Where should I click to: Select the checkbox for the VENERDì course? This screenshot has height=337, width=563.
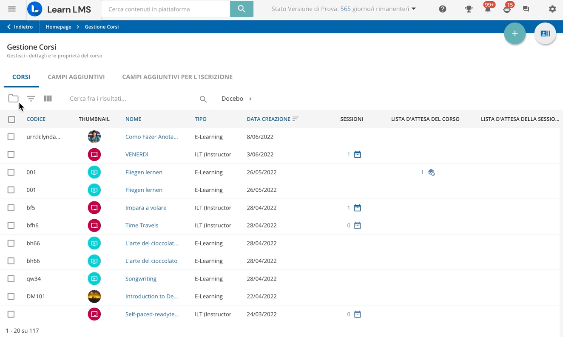(x=11, y=154)
